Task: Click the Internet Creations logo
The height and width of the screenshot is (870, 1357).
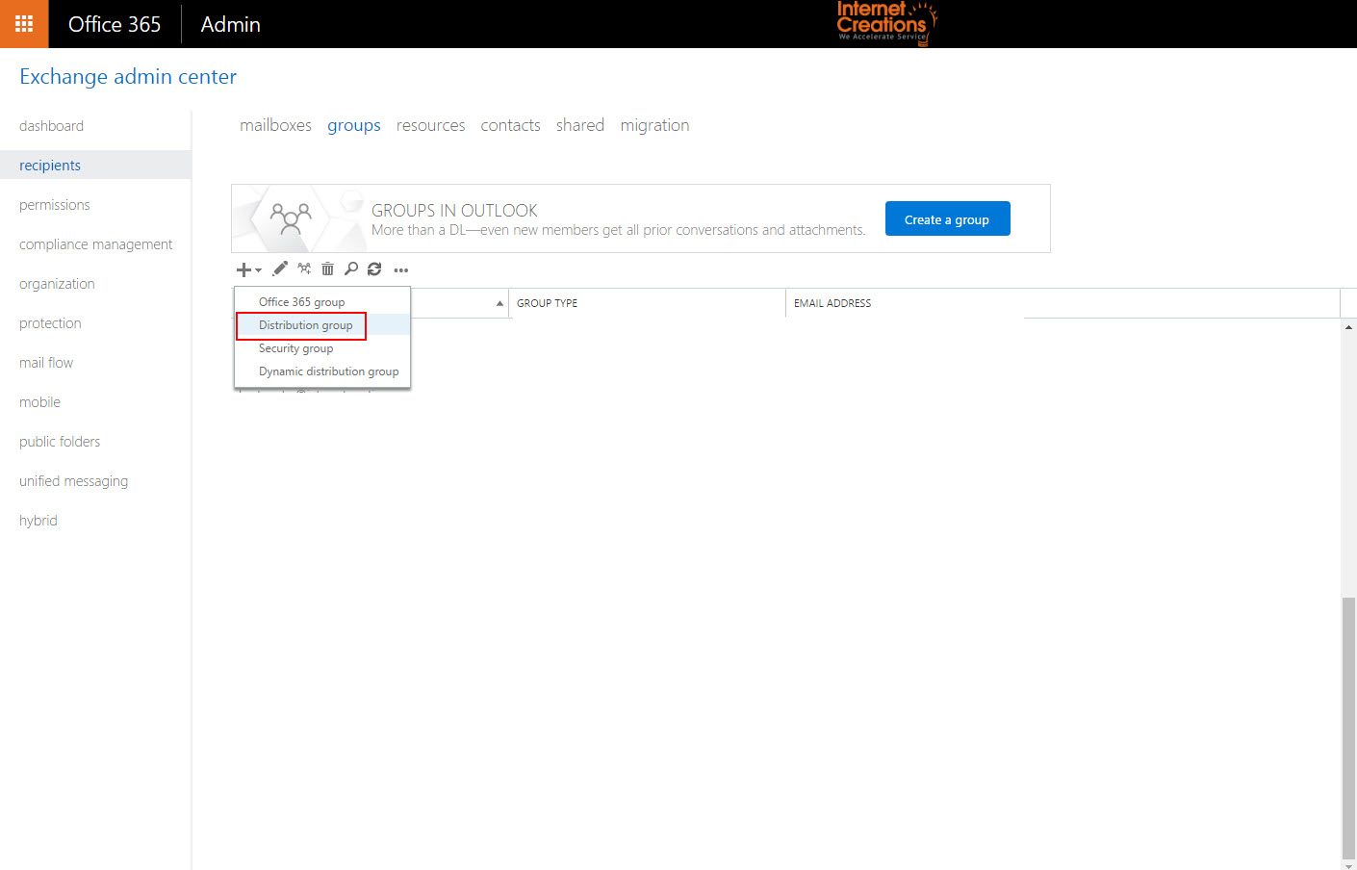Action: point(885,23)
